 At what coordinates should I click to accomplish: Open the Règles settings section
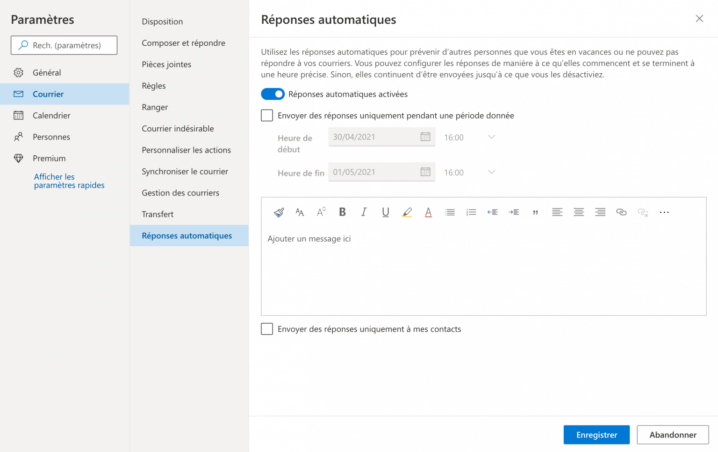pos(153,85)
